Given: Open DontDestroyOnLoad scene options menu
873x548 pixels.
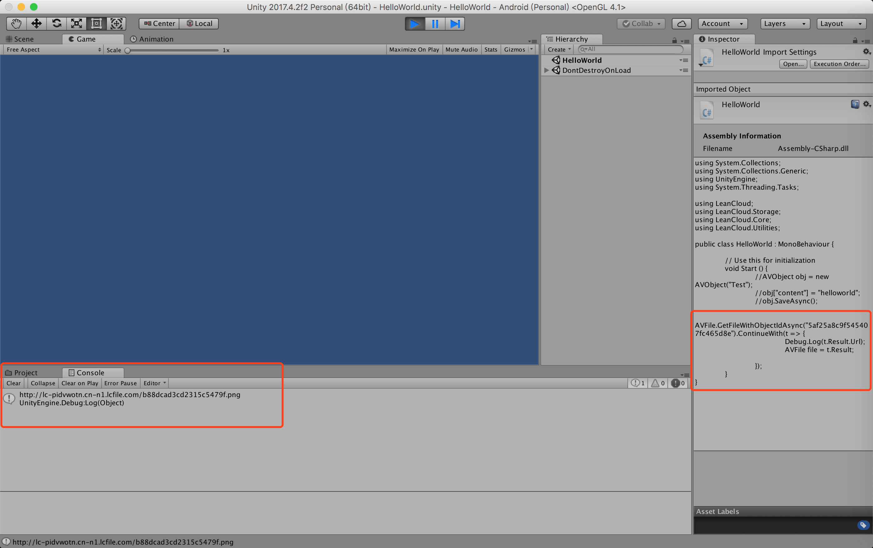Looking at the screenshot, I should click(684, 70).
